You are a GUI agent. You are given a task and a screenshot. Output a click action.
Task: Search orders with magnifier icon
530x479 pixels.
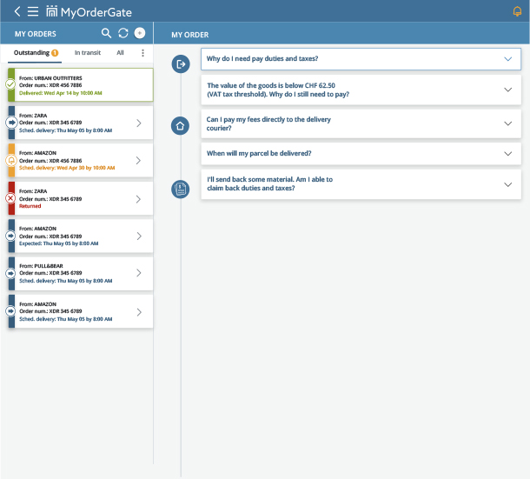[x=106, y=33]
